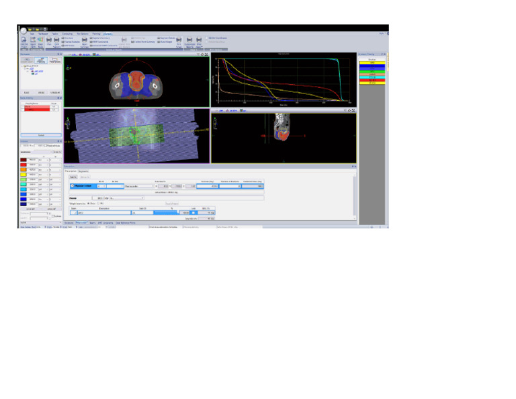The height and width of the screenshot is (399, 516).
Task: Click the help icon at ribbon top right
Action: click(x=388, y=33)
